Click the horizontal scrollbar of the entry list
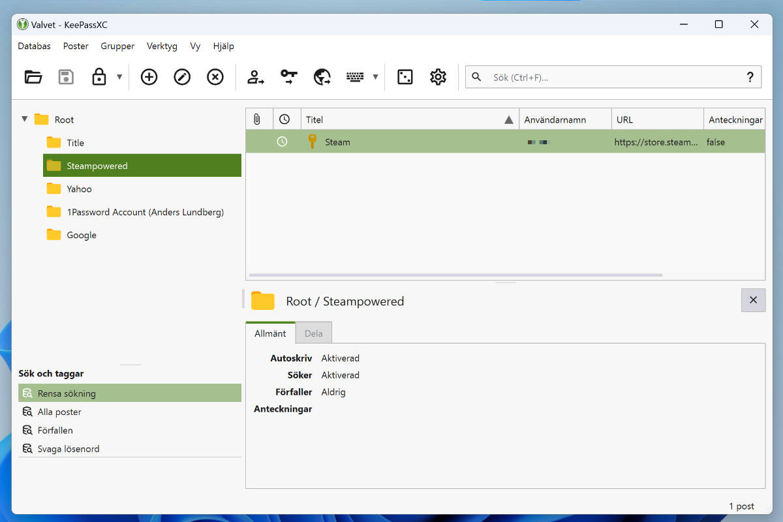This screenshot has width=783, height=522. pos(455,275)
